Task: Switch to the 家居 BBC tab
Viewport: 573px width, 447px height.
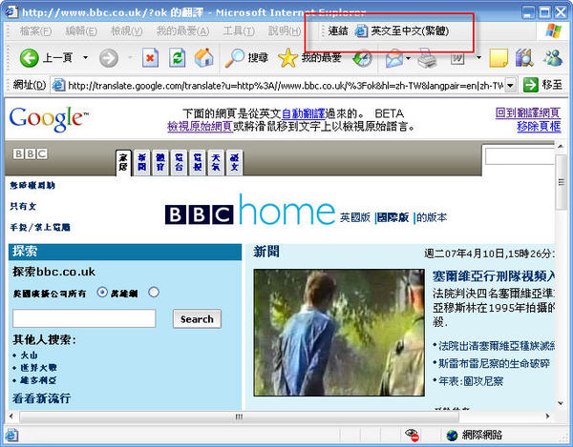Action: point(123,162)
